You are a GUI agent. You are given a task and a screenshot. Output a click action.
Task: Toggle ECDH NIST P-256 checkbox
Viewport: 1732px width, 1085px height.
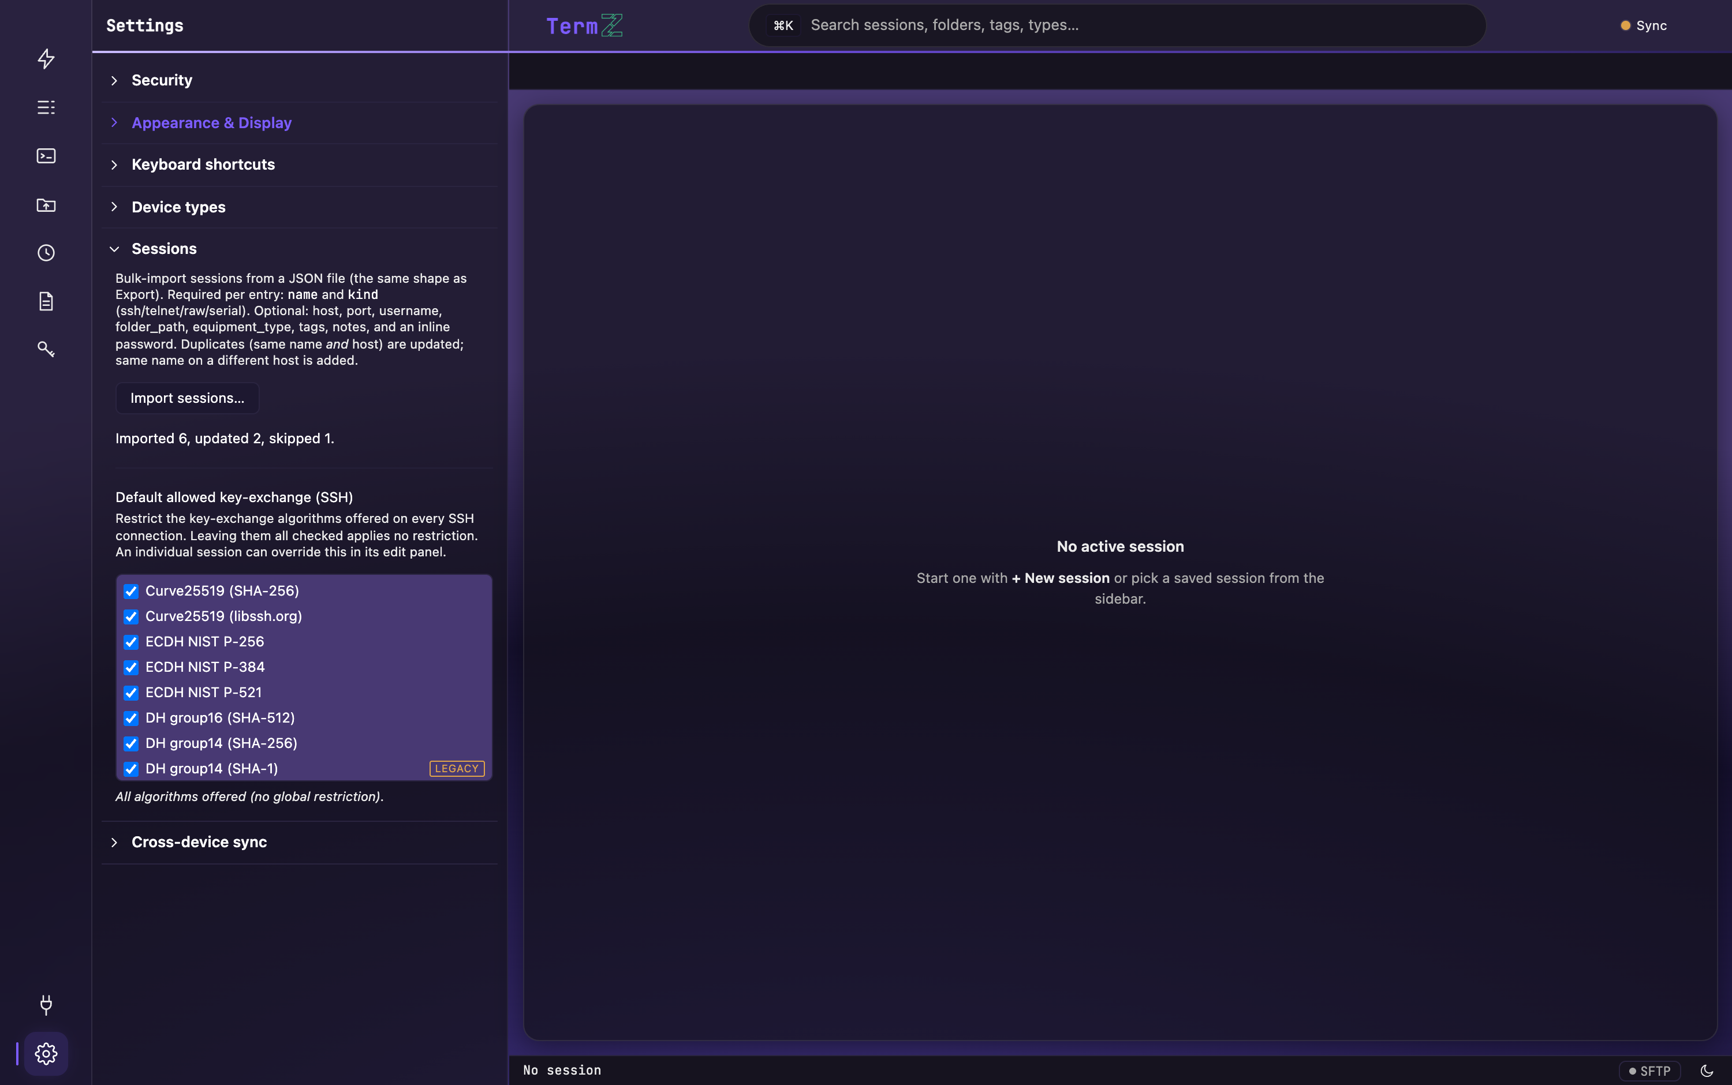[x=130, y=642]
